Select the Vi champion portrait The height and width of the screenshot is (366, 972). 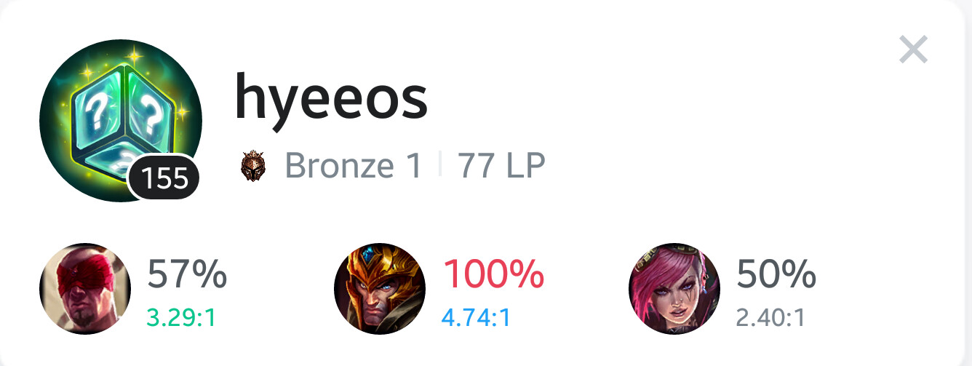tap(674, 289)
